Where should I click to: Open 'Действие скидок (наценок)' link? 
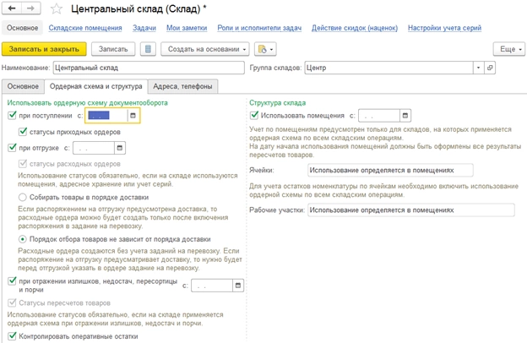pyautogui.click(x=355, y=28)
